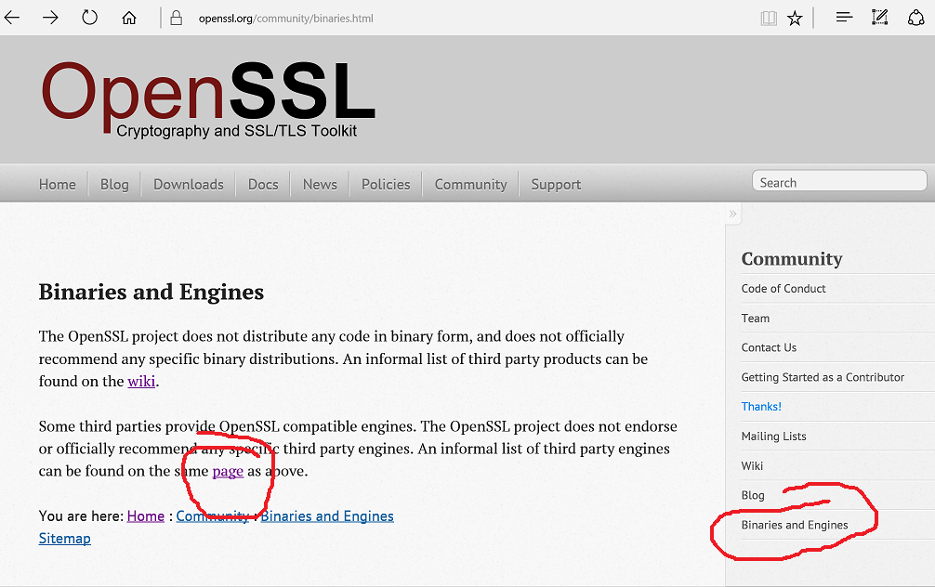Image resolution: width=935 pixels, height=587 pixels.
Task: Select Community in the navigation bar
Action: (470, 184)
